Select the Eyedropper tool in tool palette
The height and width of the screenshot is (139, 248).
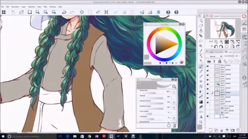click(201, 51)
